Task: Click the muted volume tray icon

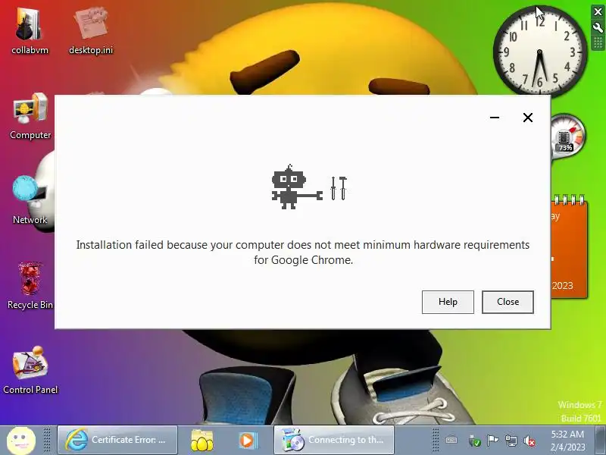Action: (529, 441)
